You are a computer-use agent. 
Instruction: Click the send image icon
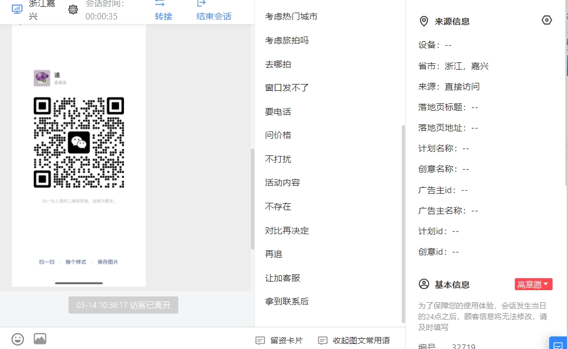[40, 339]
